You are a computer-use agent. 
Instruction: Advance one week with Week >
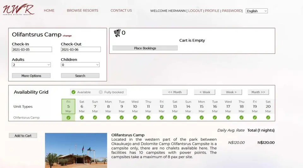231,92
